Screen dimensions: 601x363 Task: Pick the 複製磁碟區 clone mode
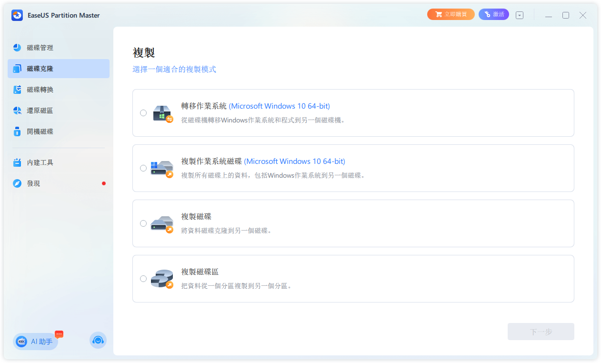tap(143, 279)
